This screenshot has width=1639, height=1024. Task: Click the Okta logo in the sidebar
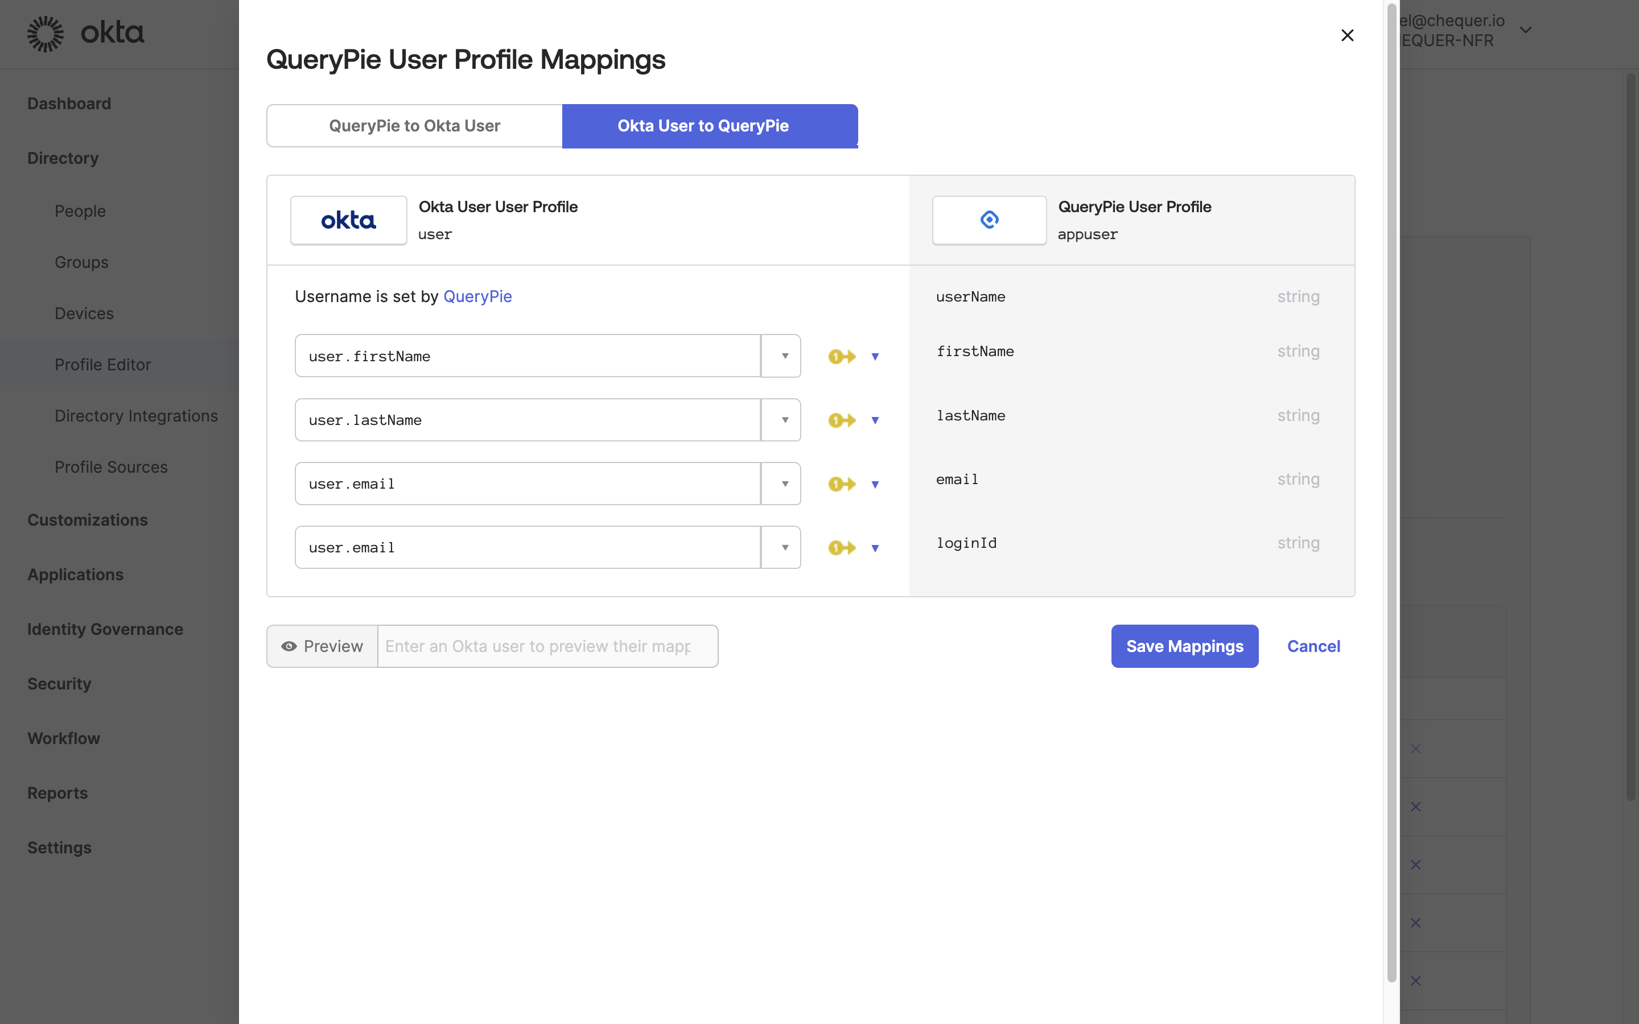[85, 32]
